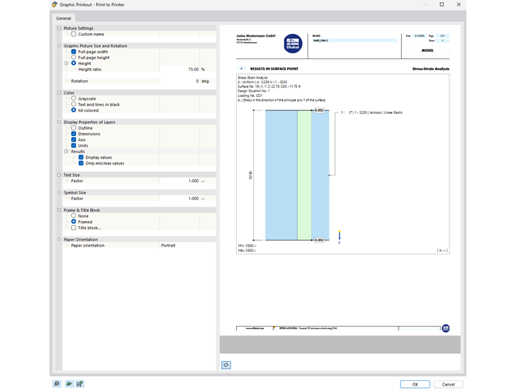The image size is (516, 391).
Task: Collapse the Paper Orientation section
Action: point(59,239)
